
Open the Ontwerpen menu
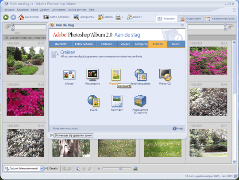point(58,10)
